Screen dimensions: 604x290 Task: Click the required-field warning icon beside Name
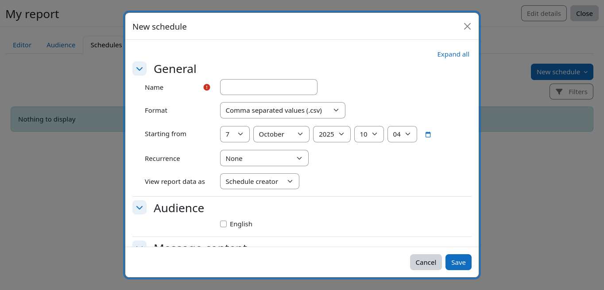coord(207,87)
